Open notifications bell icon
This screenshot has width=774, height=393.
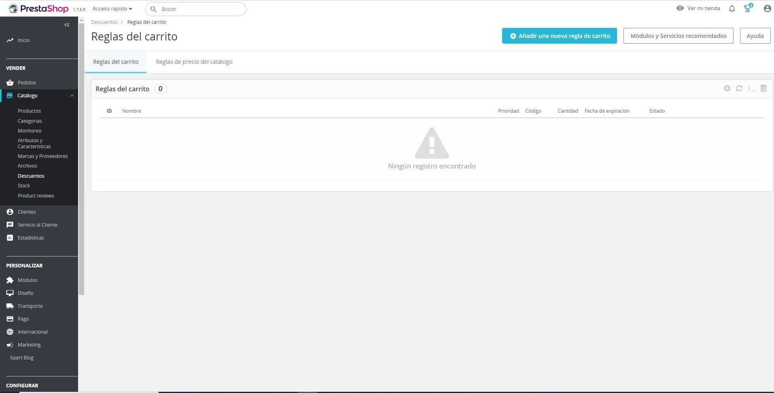(732, 8)
